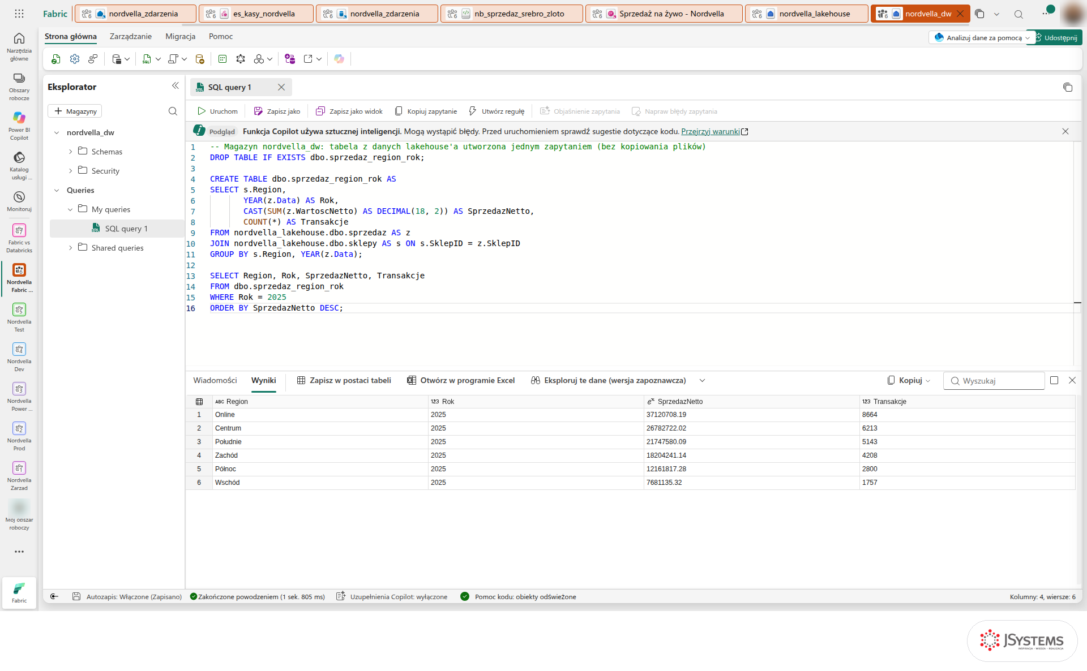1087x671 pixels.
Task: Open dropdown next to Eksploruj te dane
Action: click(702, 381)
